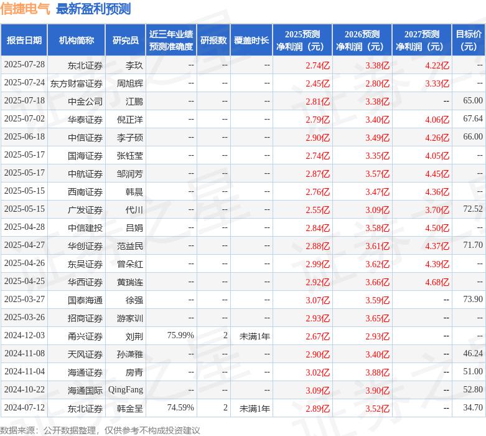Click the 研报数 column header
The width and height of the screenshot is (486, 436).
click(213, 40)
